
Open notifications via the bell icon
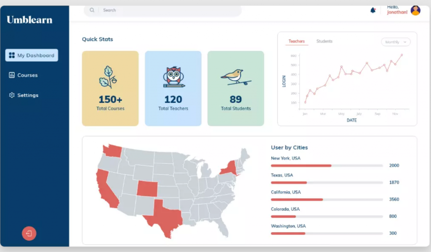pyautogui.click(x=374, y=10)
